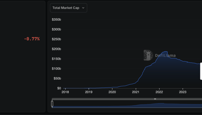Click the 2022 label on the time axis
Viewport: 202px width, 115px height.
point(159,92)
